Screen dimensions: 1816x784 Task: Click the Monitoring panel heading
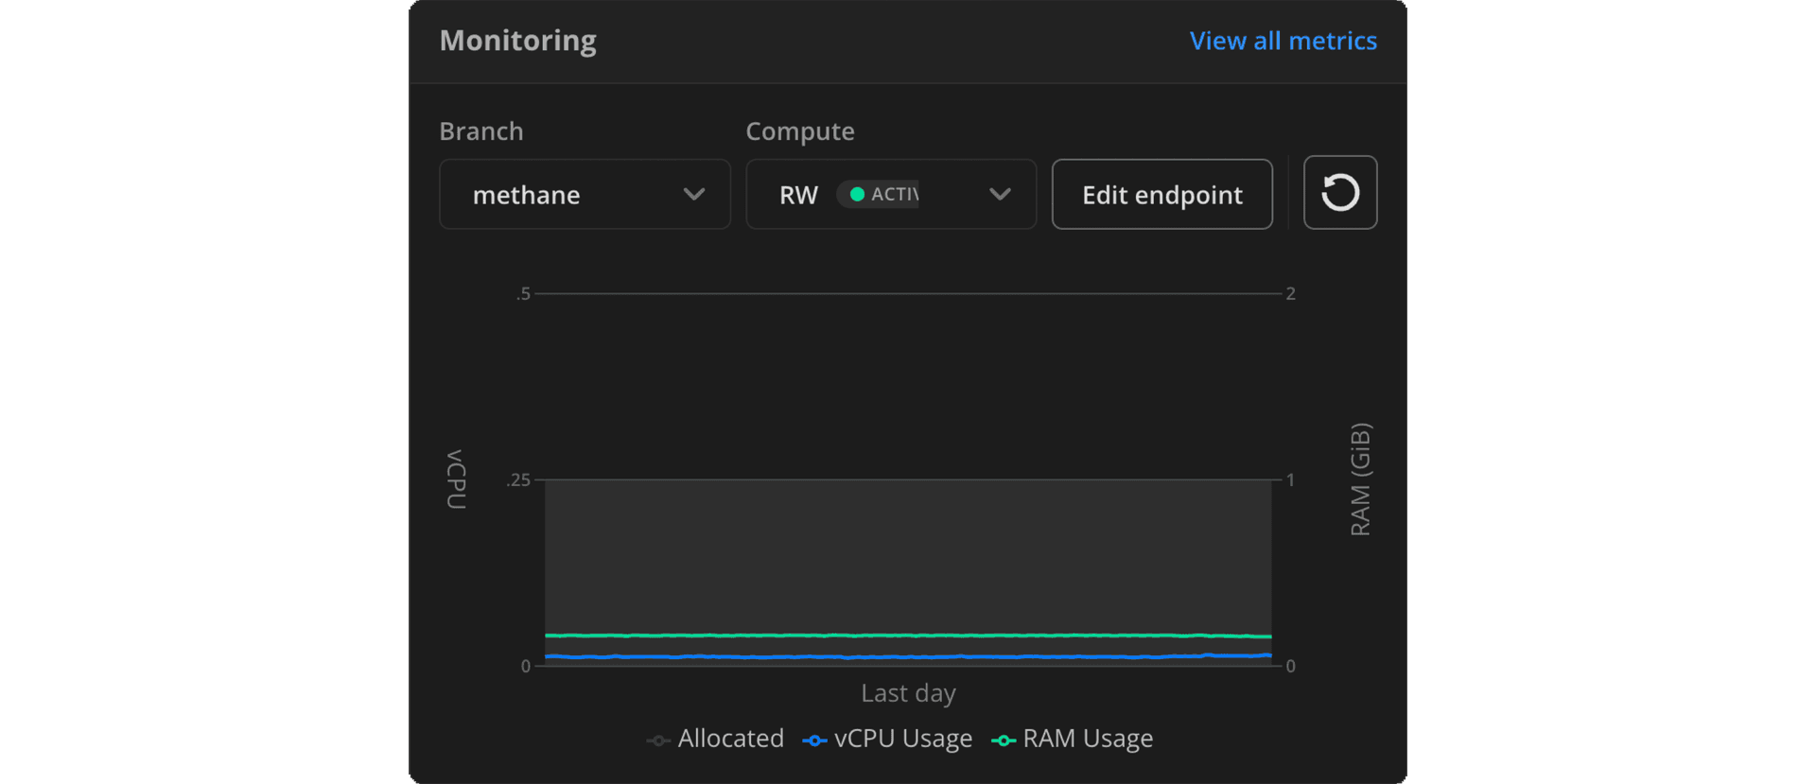pos(517,41)
